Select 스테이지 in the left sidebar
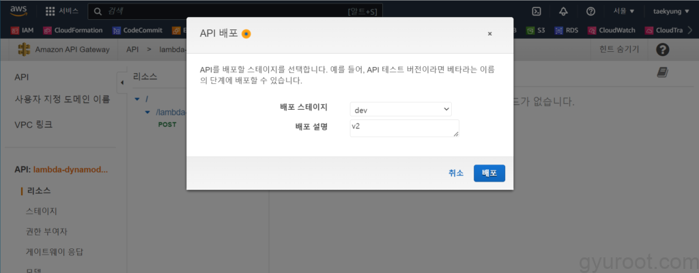The image size is (699, 273). pos(41,211)
